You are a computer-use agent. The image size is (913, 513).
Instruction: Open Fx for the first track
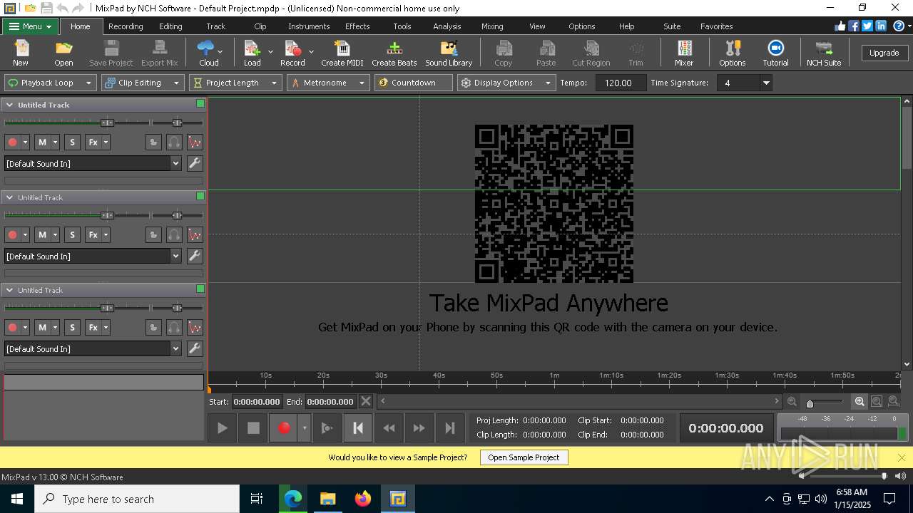(93, 142)
